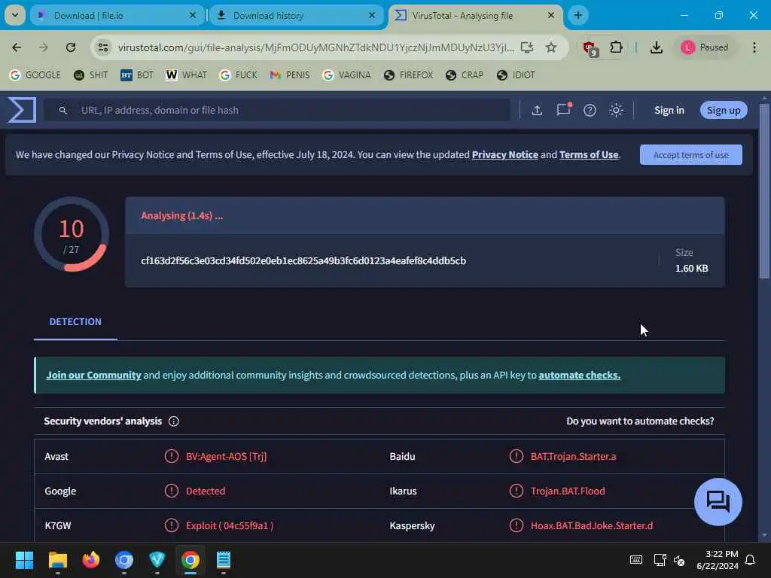Open a new tab with plus button
This screenshot has width=771, height=578.
click(577, 15)
